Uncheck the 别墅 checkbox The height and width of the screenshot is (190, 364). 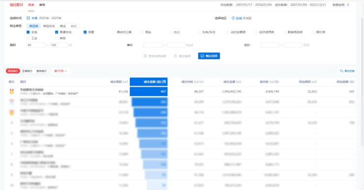coord(85,32)
